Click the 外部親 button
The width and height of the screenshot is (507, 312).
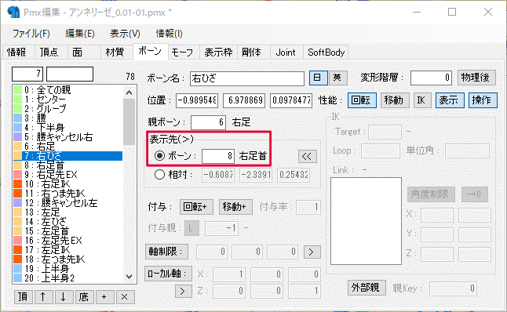(367, 288)
